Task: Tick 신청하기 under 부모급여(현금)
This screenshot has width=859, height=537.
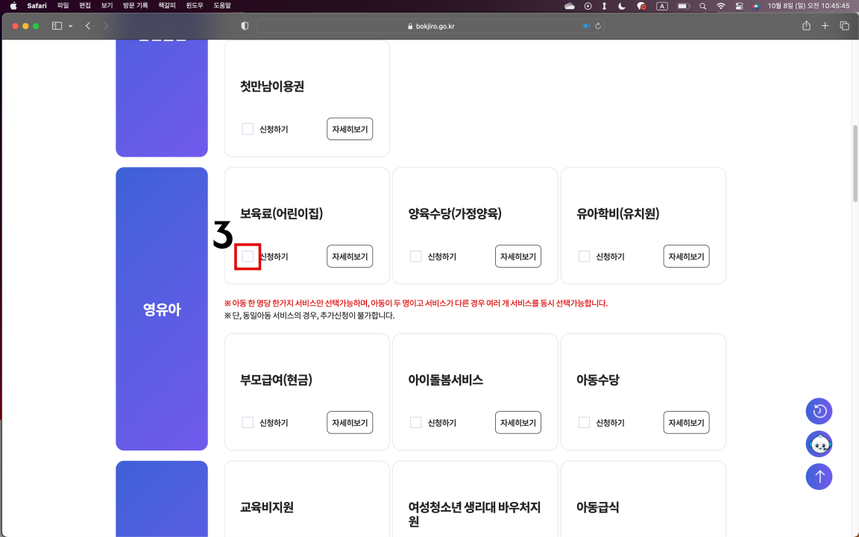Action: [x=247, y=422]
